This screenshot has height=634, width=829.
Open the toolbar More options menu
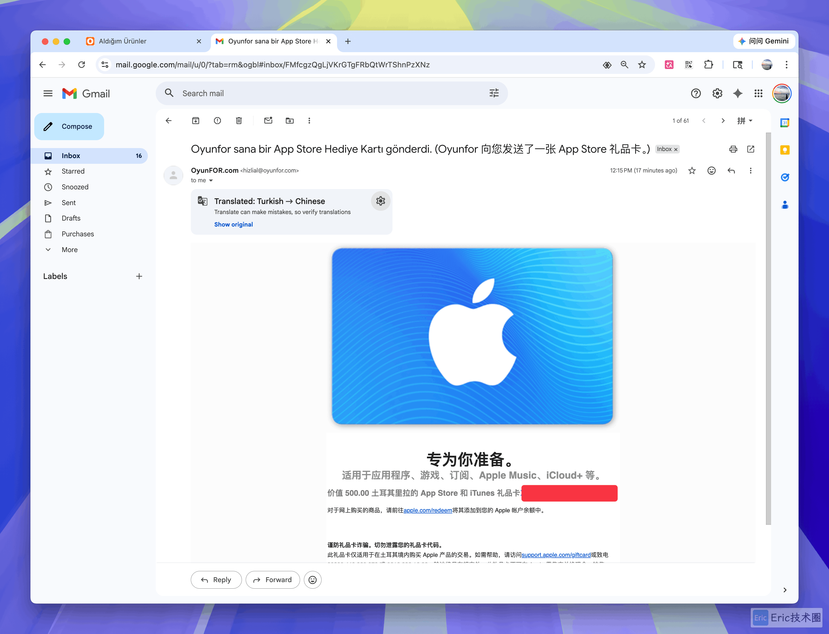point(309,121)
